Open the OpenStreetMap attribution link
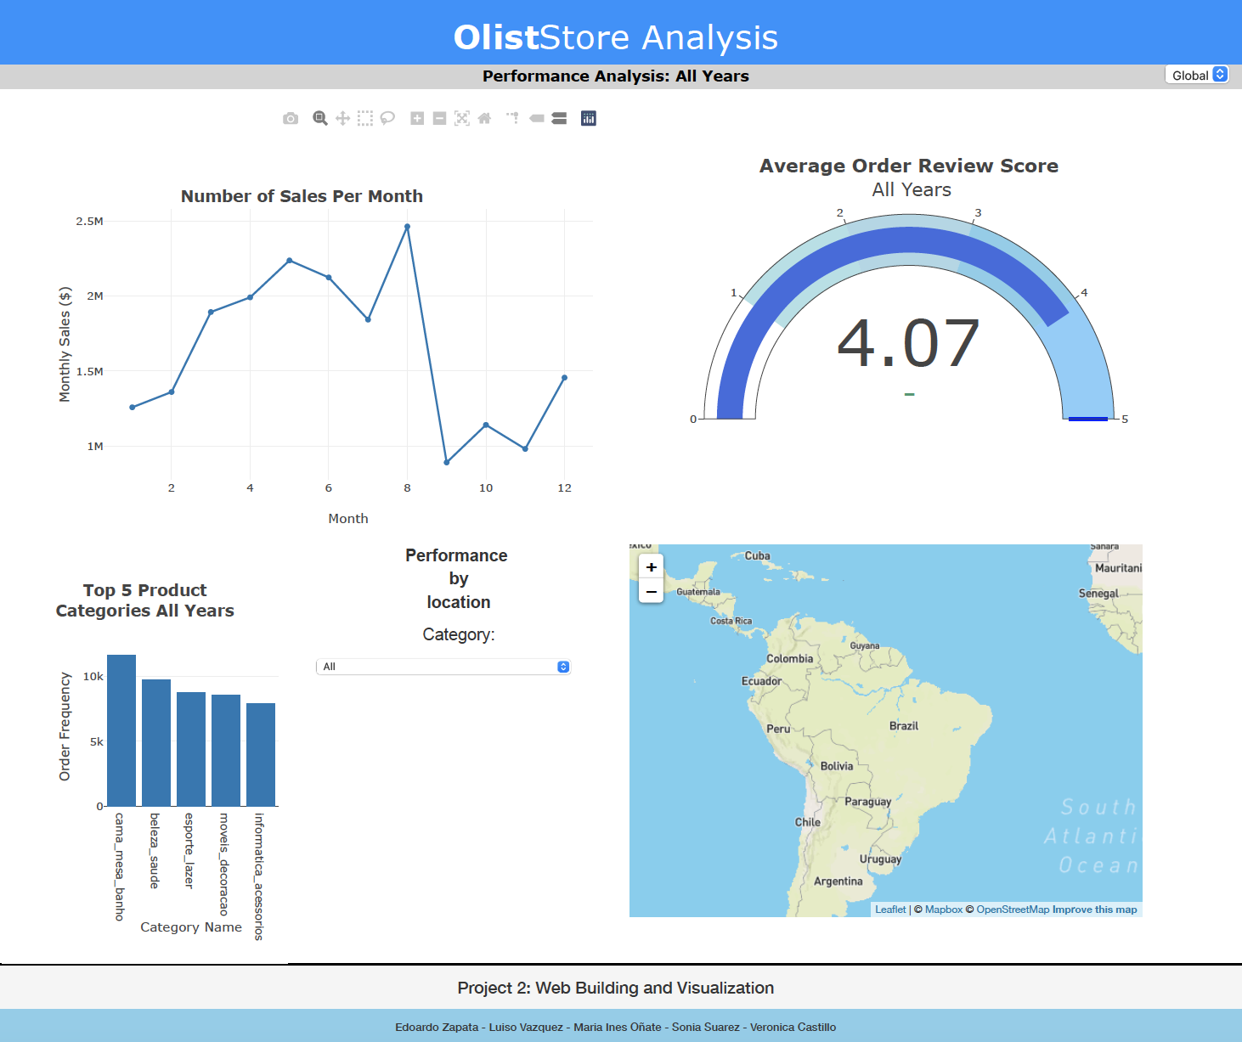The width and height of the screenshot is (1242, 1042). pyautogui.click(x=1013, y=910)
